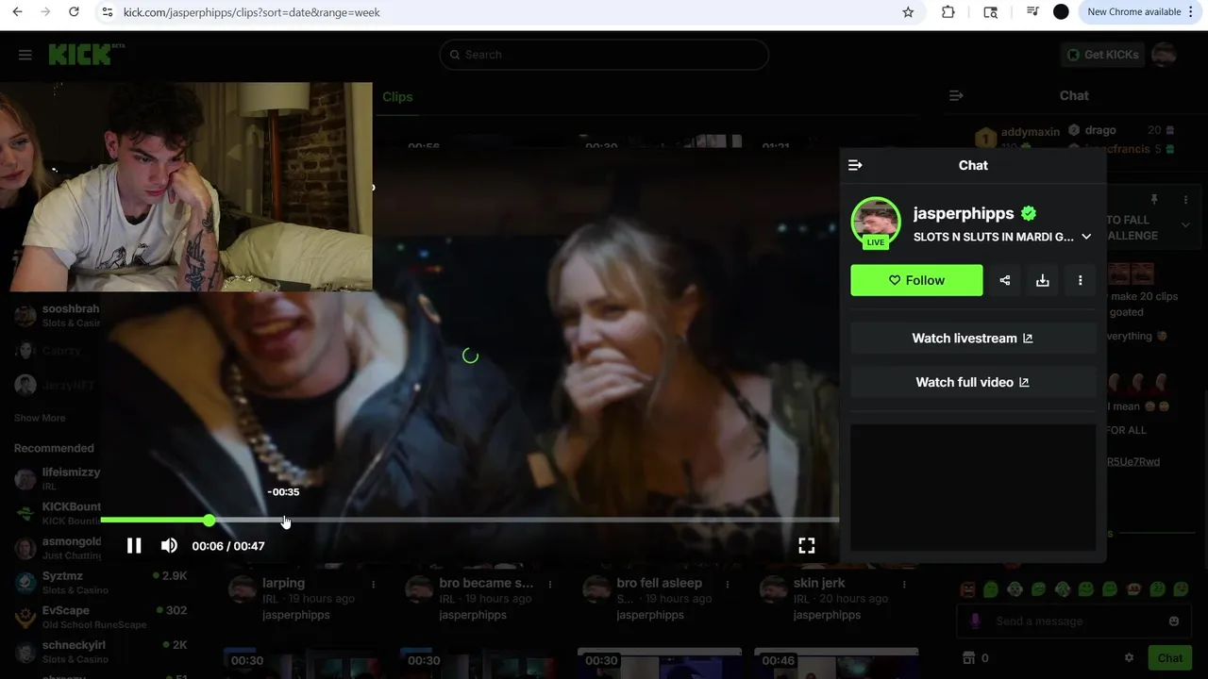This screenshot has width=1208, height=679.
Task: Collapse the clip chat panel via arrow-lines icon
Action: pos(855,165)
